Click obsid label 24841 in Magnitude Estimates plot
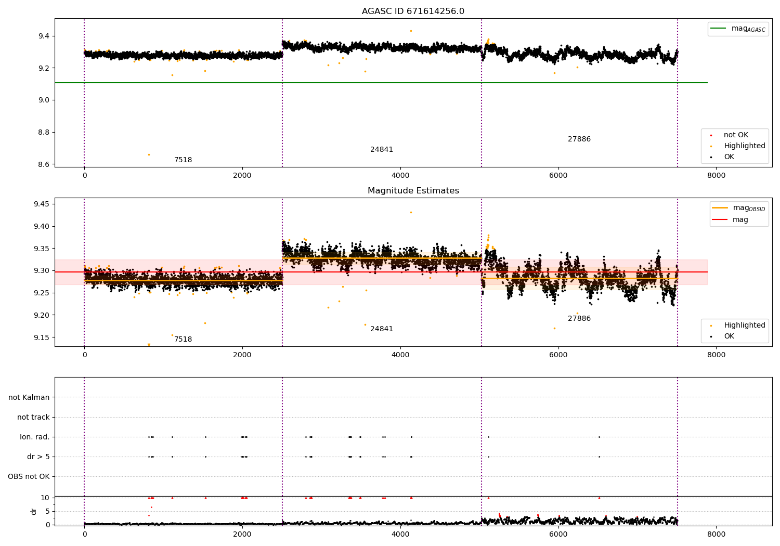This screenshot has height=546, width=780. 382,329
